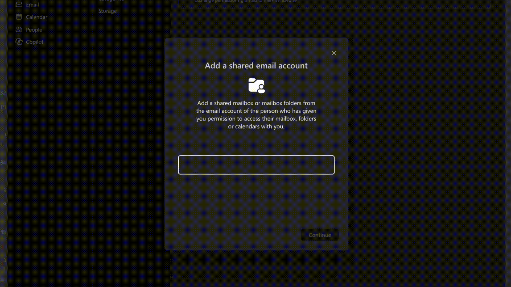Screen dimensions: 511x287
Task: Open the Storage settings page
Action: coord(108,11)
